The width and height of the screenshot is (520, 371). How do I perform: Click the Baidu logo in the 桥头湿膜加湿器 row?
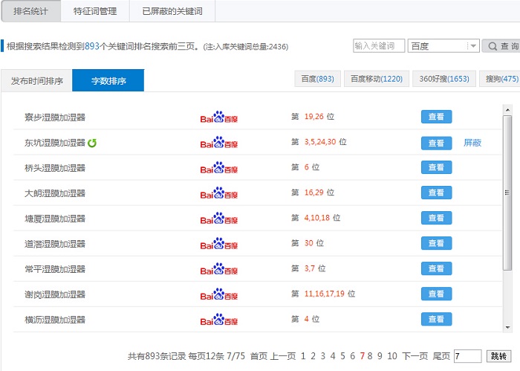(x=219, y=167)
